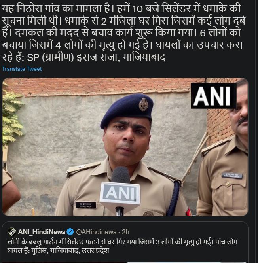This screenshot has height=263, width=258.
Task: Click the emblem badge on the blue beret
Action: click(143, 104)
